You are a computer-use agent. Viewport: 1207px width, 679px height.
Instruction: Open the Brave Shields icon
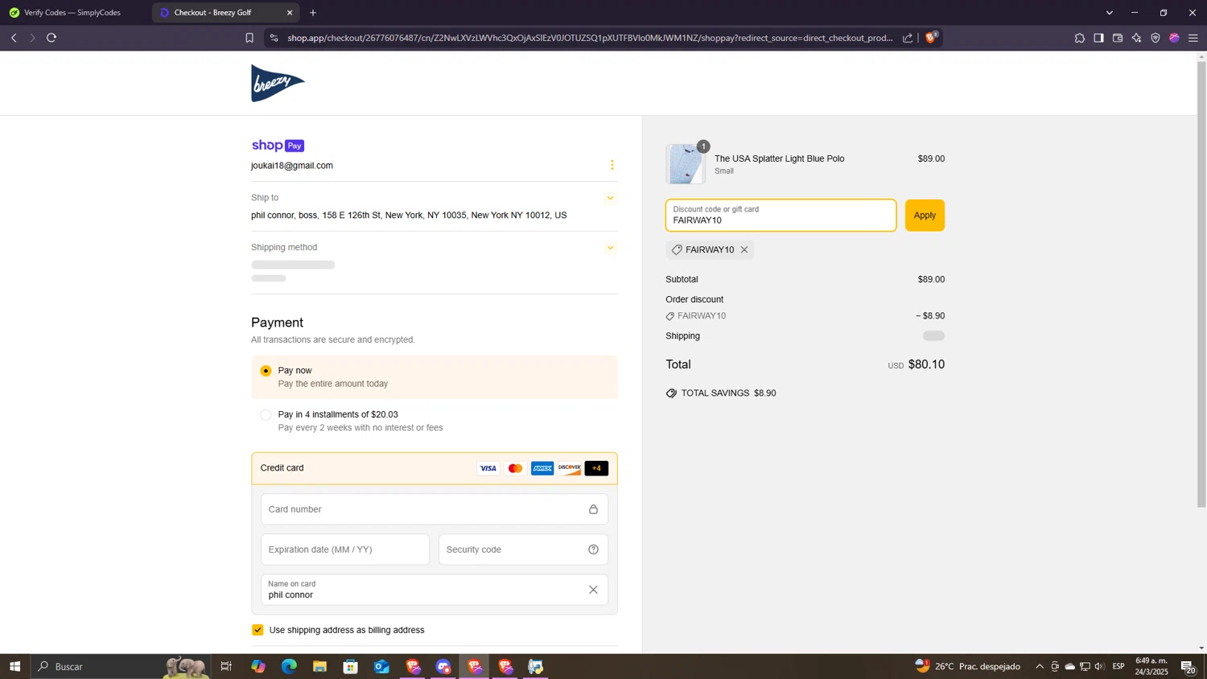point(932,37)
